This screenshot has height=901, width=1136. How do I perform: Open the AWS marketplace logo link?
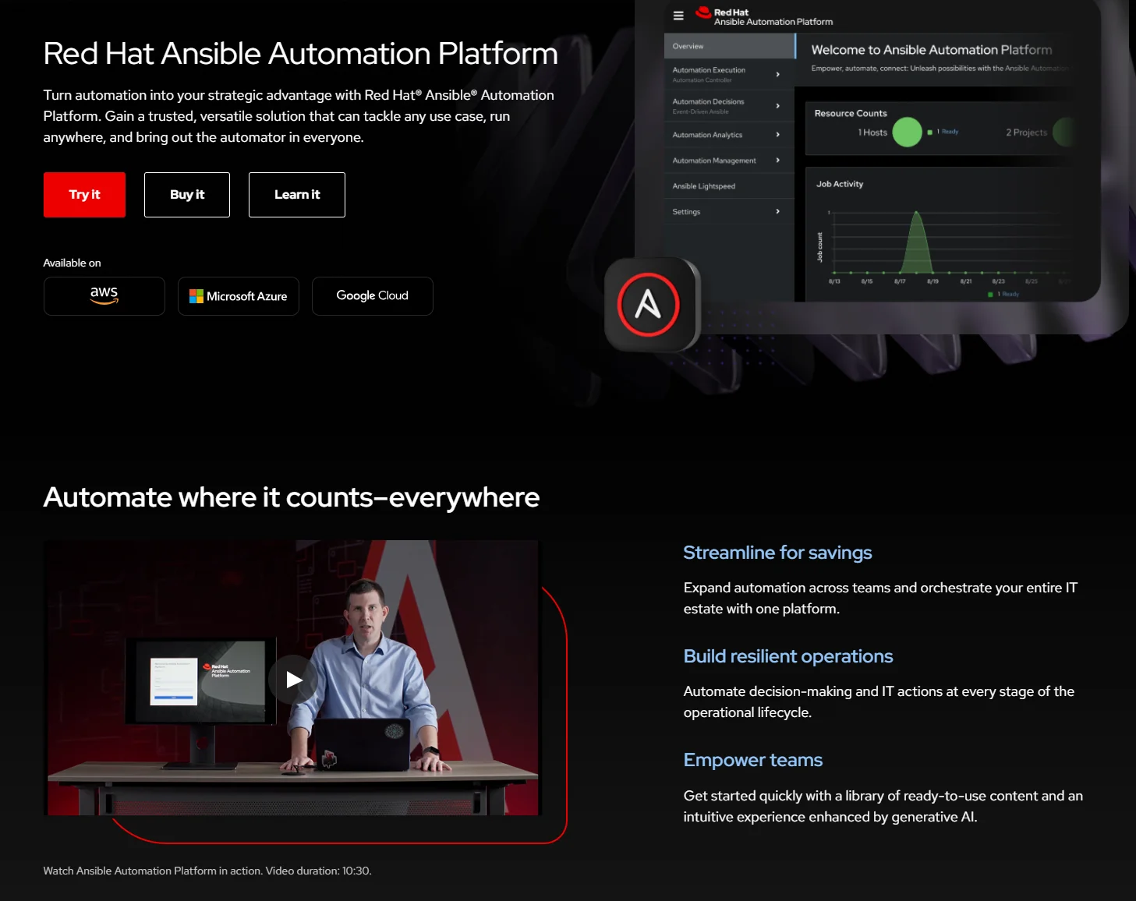(104, 296)
